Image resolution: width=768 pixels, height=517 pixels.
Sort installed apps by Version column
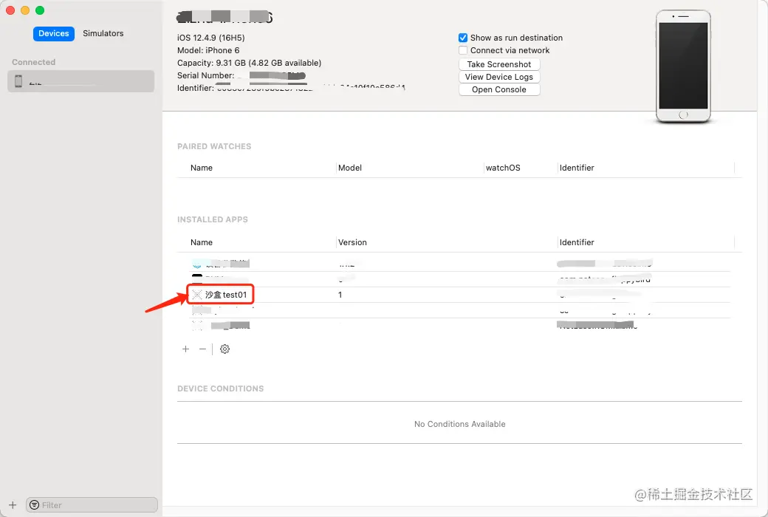pyautogui.click(x=352, y=242)
